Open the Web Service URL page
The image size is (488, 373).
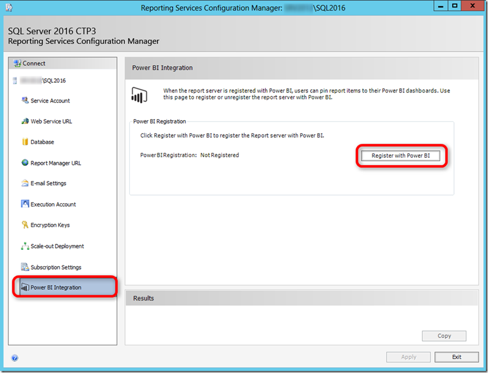51,121
